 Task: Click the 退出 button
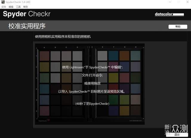[177, 135]
